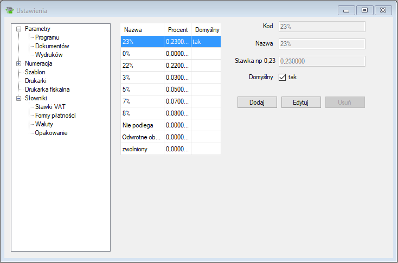Open Drukarka fiskalna settings
The width and height of the screenshot is (398, 263).
[47, 89]
